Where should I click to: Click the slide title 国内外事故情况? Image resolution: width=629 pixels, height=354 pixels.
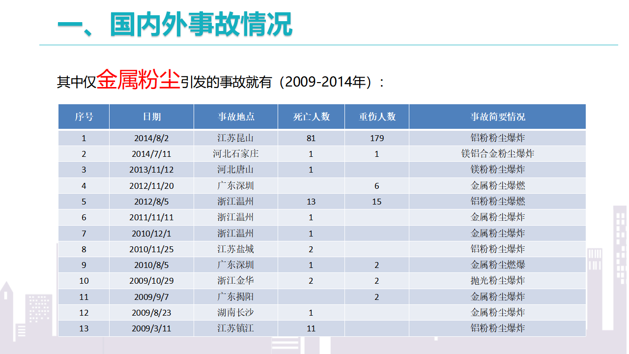tap(201, 25)
